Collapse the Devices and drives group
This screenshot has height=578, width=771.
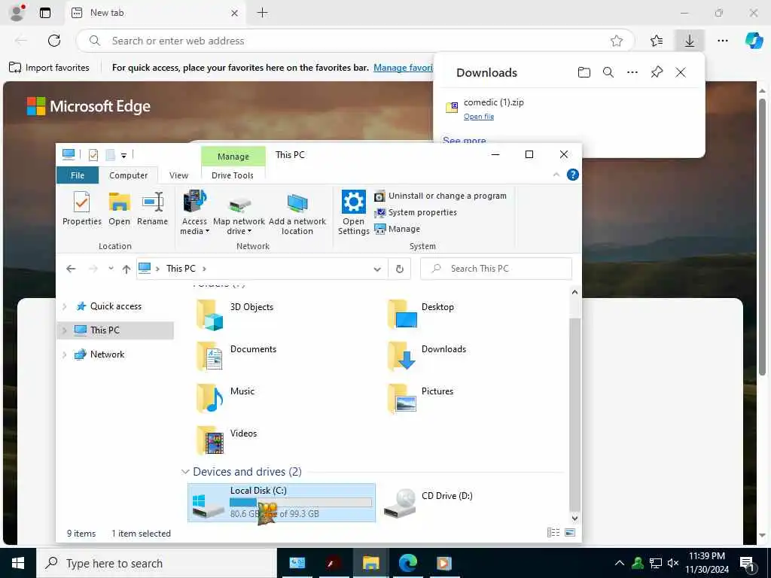(185, 472)
